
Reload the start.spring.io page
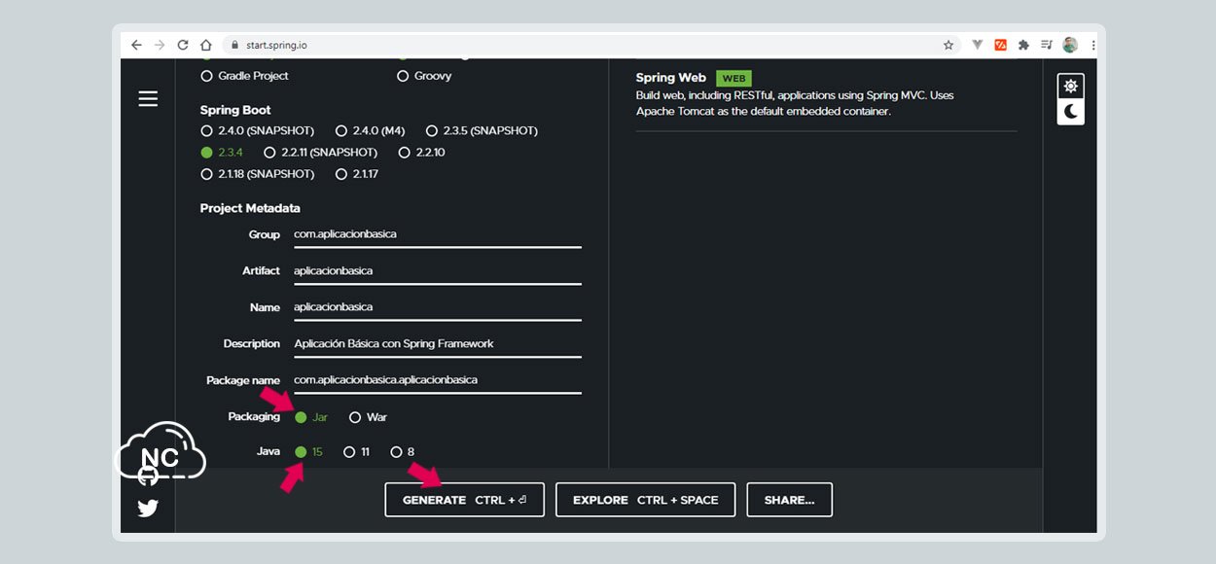[x=183, y=45]
